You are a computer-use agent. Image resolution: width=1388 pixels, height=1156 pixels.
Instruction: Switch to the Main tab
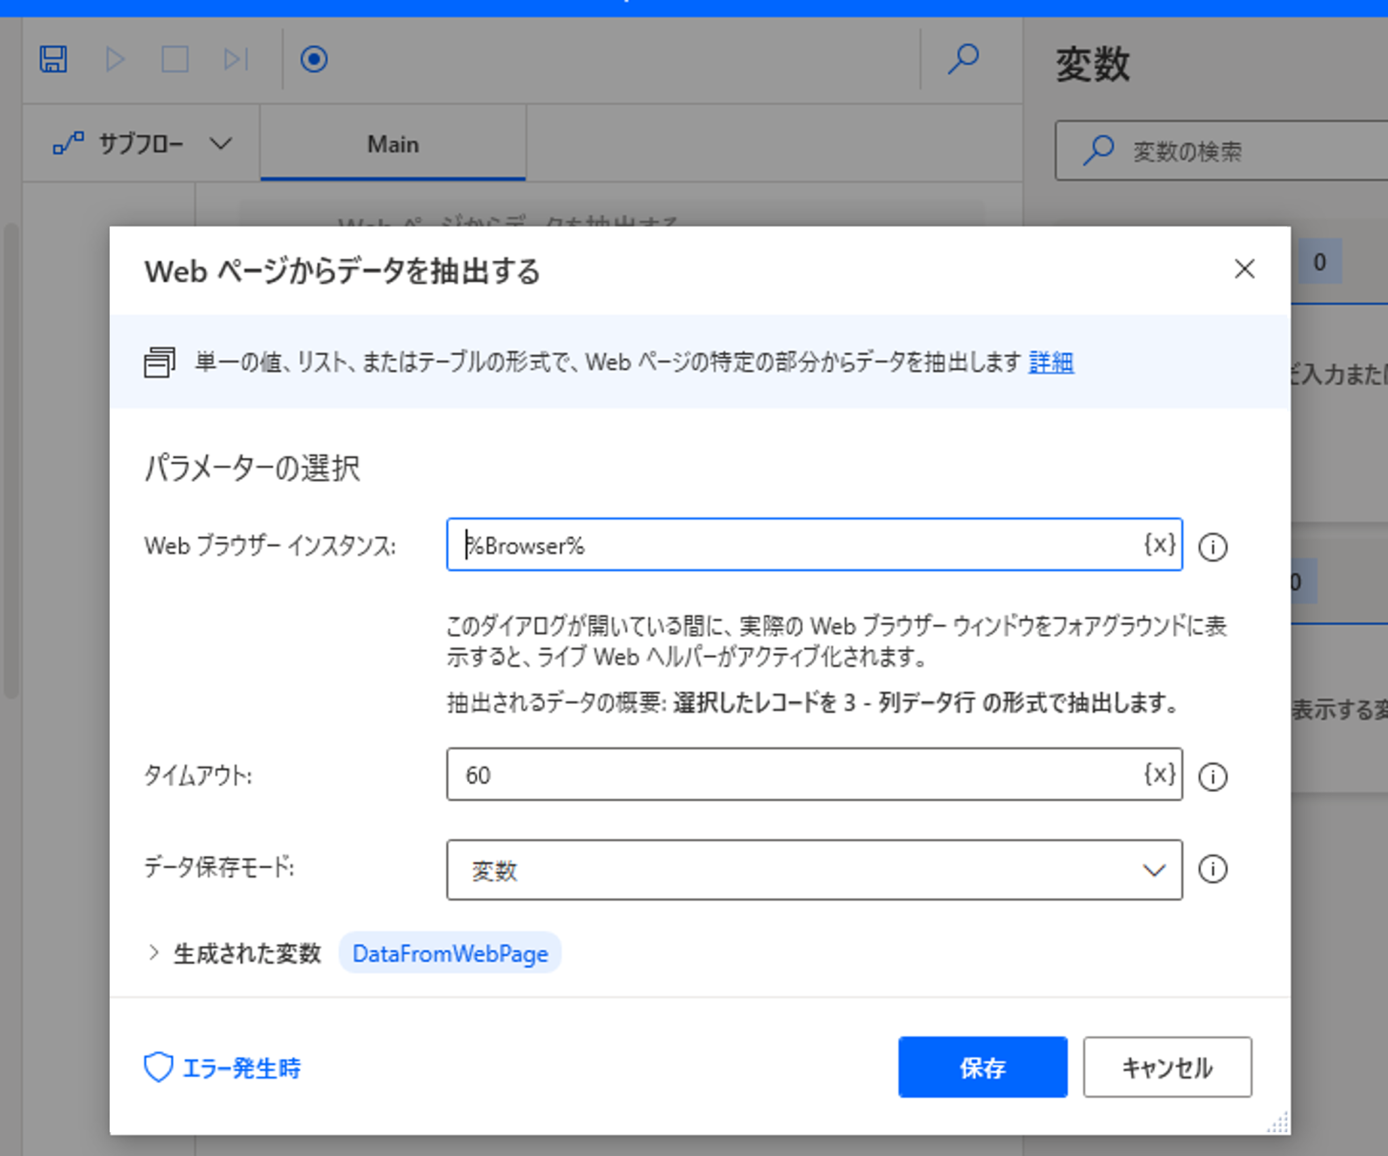click(x=392, y=144)
